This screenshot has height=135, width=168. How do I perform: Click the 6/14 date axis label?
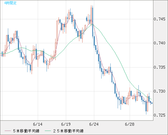pyautogui.click(x=38, y=124)
